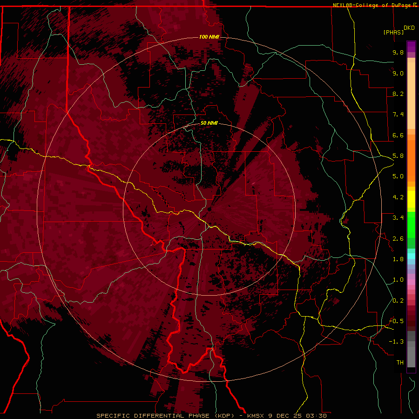Click the 5.8 scale value
Image resolution: width=419 pixels, height=419 pixels.
(x=398, y=156)
